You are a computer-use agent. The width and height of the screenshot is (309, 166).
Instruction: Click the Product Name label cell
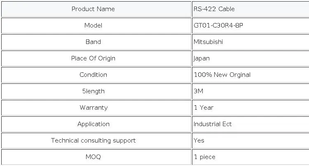point(93,9)
